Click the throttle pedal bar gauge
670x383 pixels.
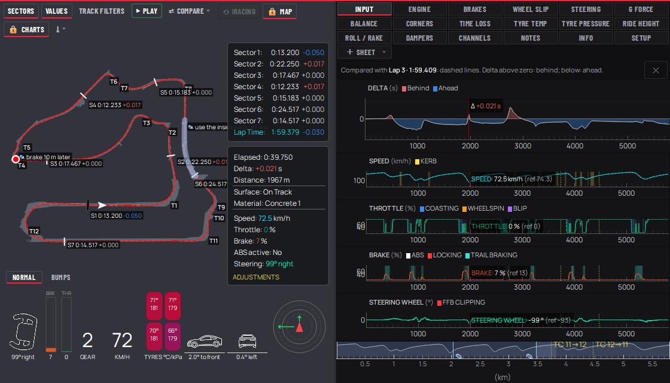tap(66, 324)
